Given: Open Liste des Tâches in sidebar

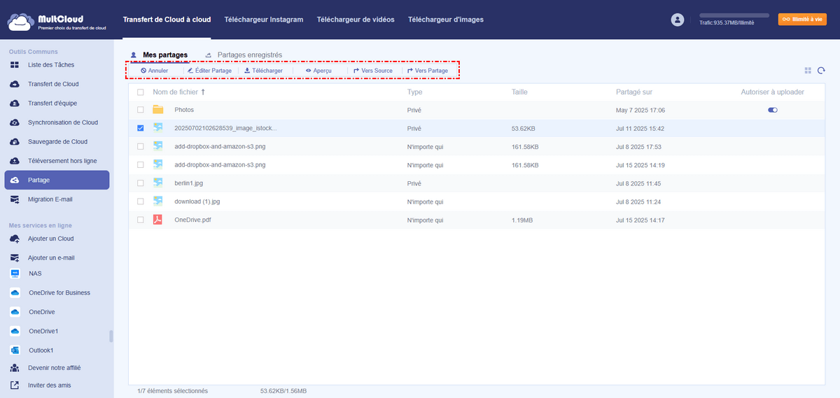Looking at the screenshot, I should [x=50, y=65].
